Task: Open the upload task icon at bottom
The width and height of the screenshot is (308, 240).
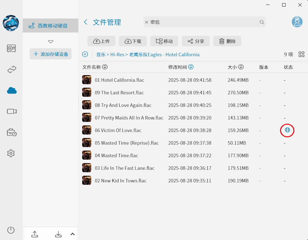Action: coord(35,234)
